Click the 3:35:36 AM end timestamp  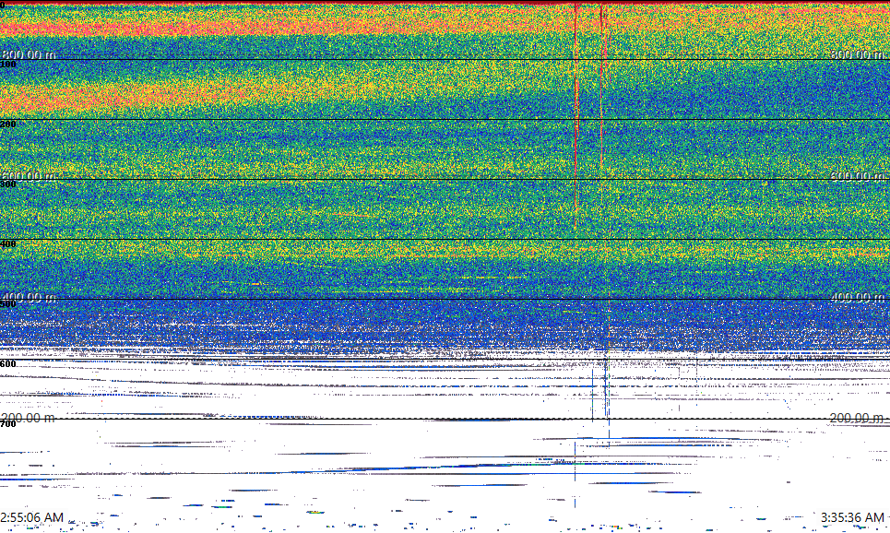(x=852, y=517)
